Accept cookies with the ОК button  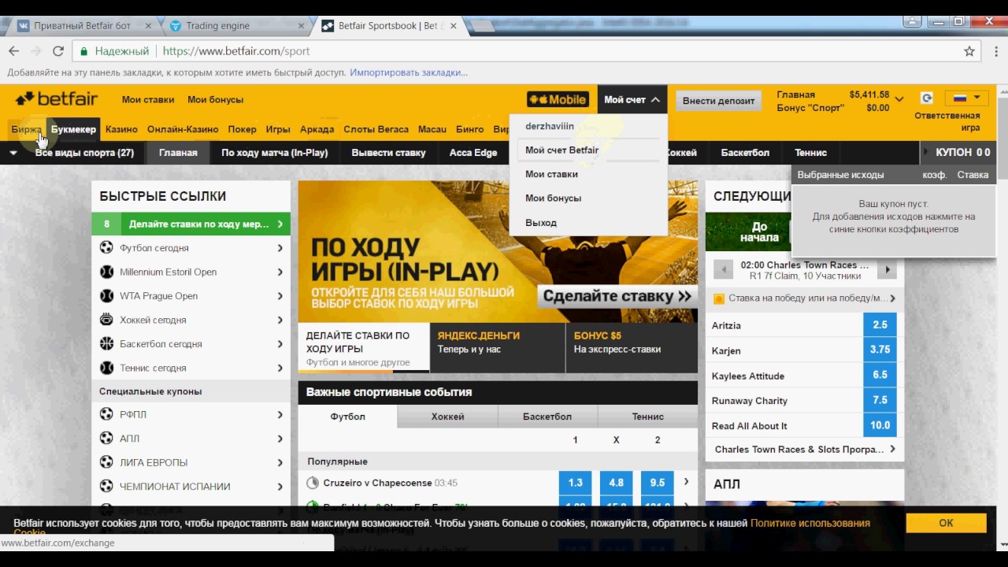[x=946, y=523]
